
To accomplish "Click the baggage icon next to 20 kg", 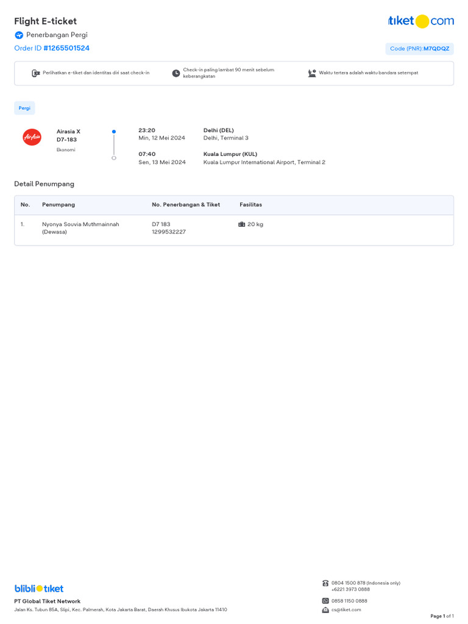I will pyautogui.click(x=241, y=224).
